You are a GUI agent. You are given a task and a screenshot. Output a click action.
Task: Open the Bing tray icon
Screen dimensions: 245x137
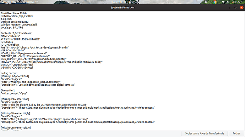coord(206,2)
